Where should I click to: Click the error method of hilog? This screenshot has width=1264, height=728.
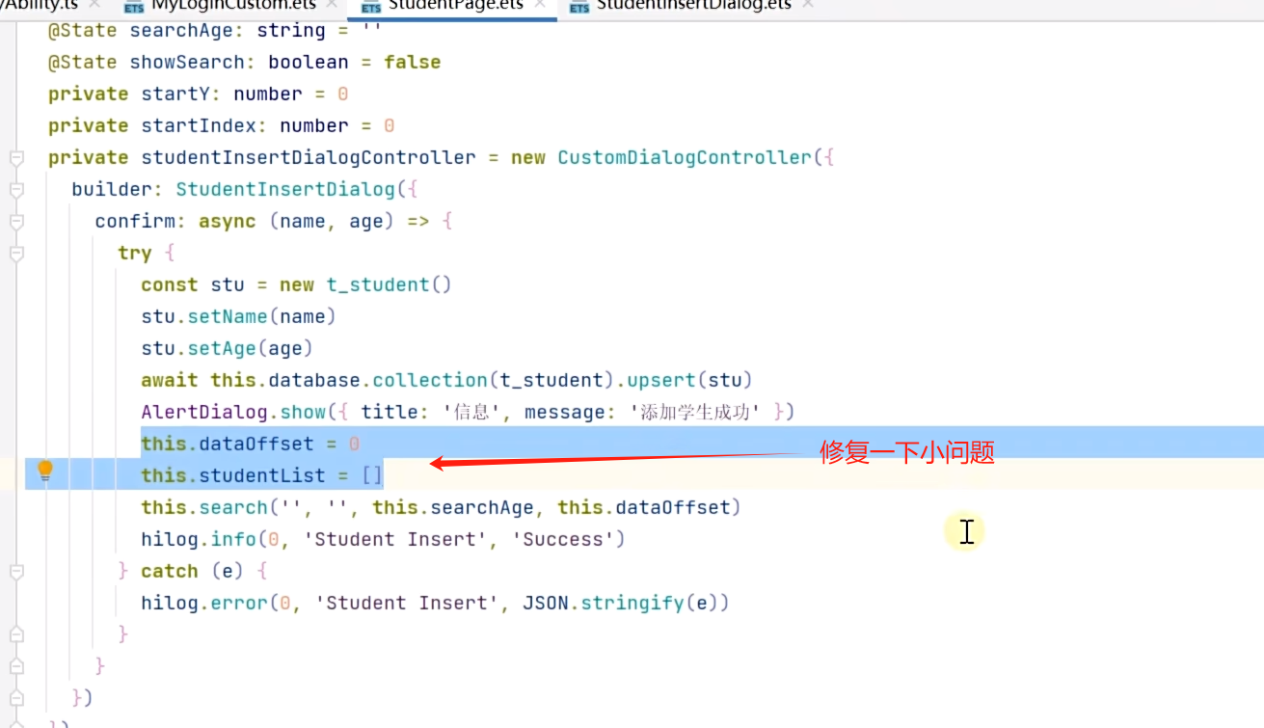click(239, 603)
